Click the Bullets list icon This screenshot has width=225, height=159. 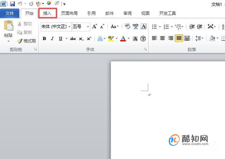pos(154,27)
